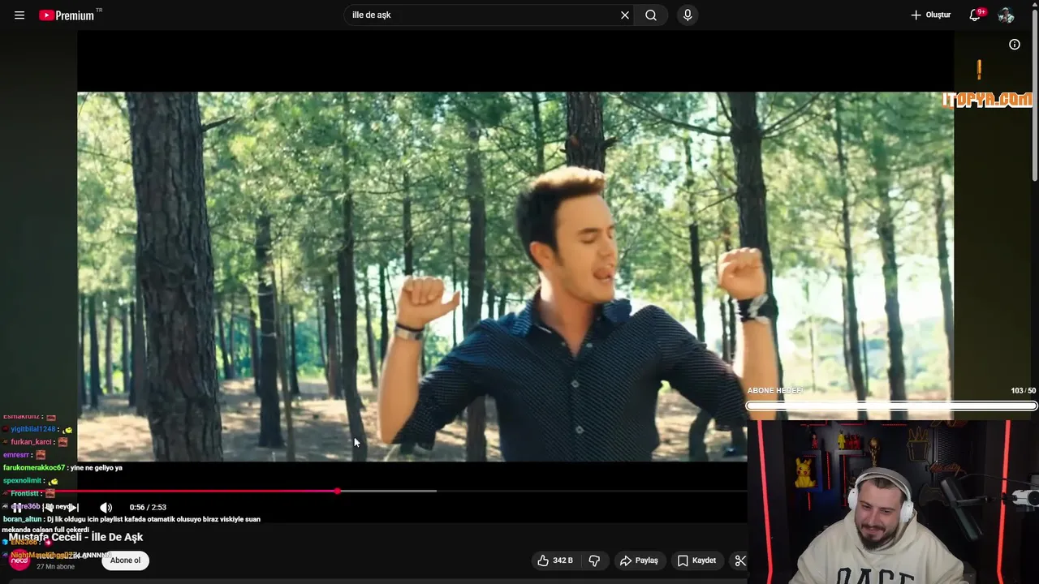Skip to next video

click(x=73, y=508)
